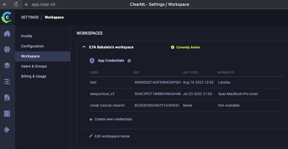Click key W6IW0QZ1AGFX5NXSDPQH
Screen dimensions: 288x149
[x=157, y=82]
